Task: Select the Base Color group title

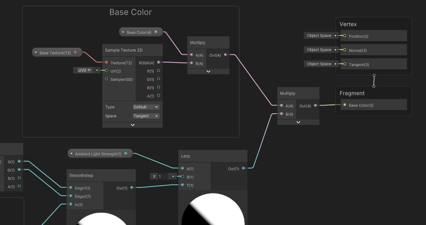Action: tap(130, 12)
